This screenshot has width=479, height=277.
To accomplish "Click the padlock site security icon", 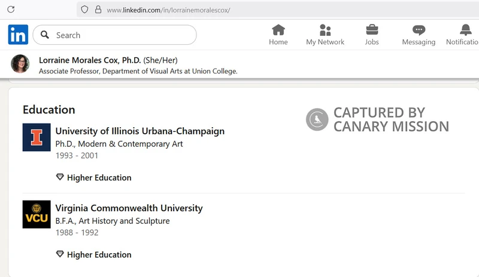I will coord(98,10).
